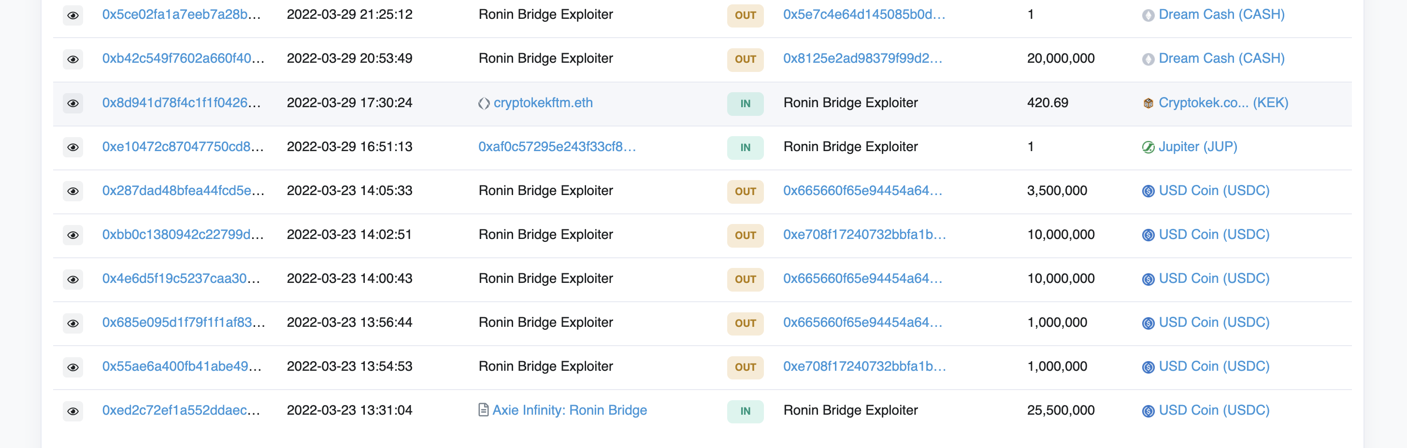Image resolution: width=1407 pixels, height=448 pixels.
Task: Toggle eye icon for transaction 0x8d941d78f4c1f1f0426
Action: 72,103
